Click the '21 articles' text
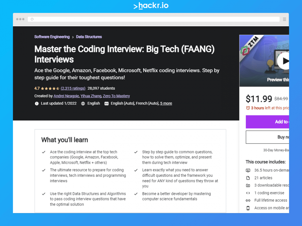Viewport: 302px width, 226px height. click(263, 178)
